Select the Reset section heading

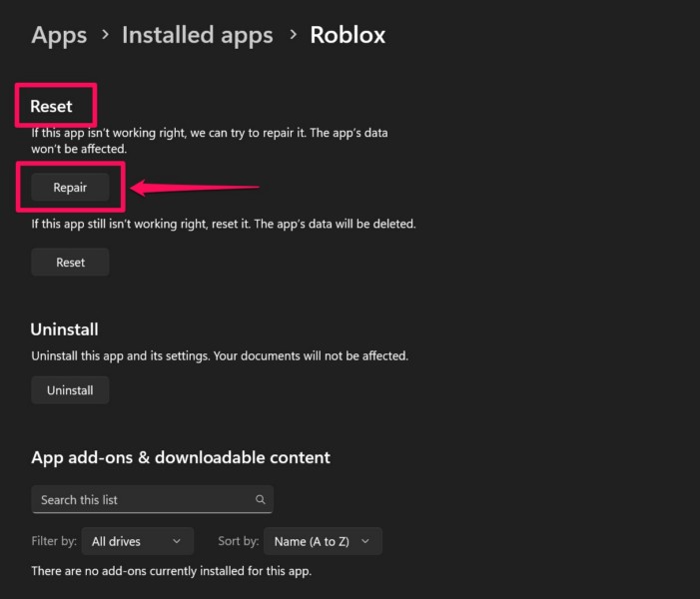[x=52, y=106]
